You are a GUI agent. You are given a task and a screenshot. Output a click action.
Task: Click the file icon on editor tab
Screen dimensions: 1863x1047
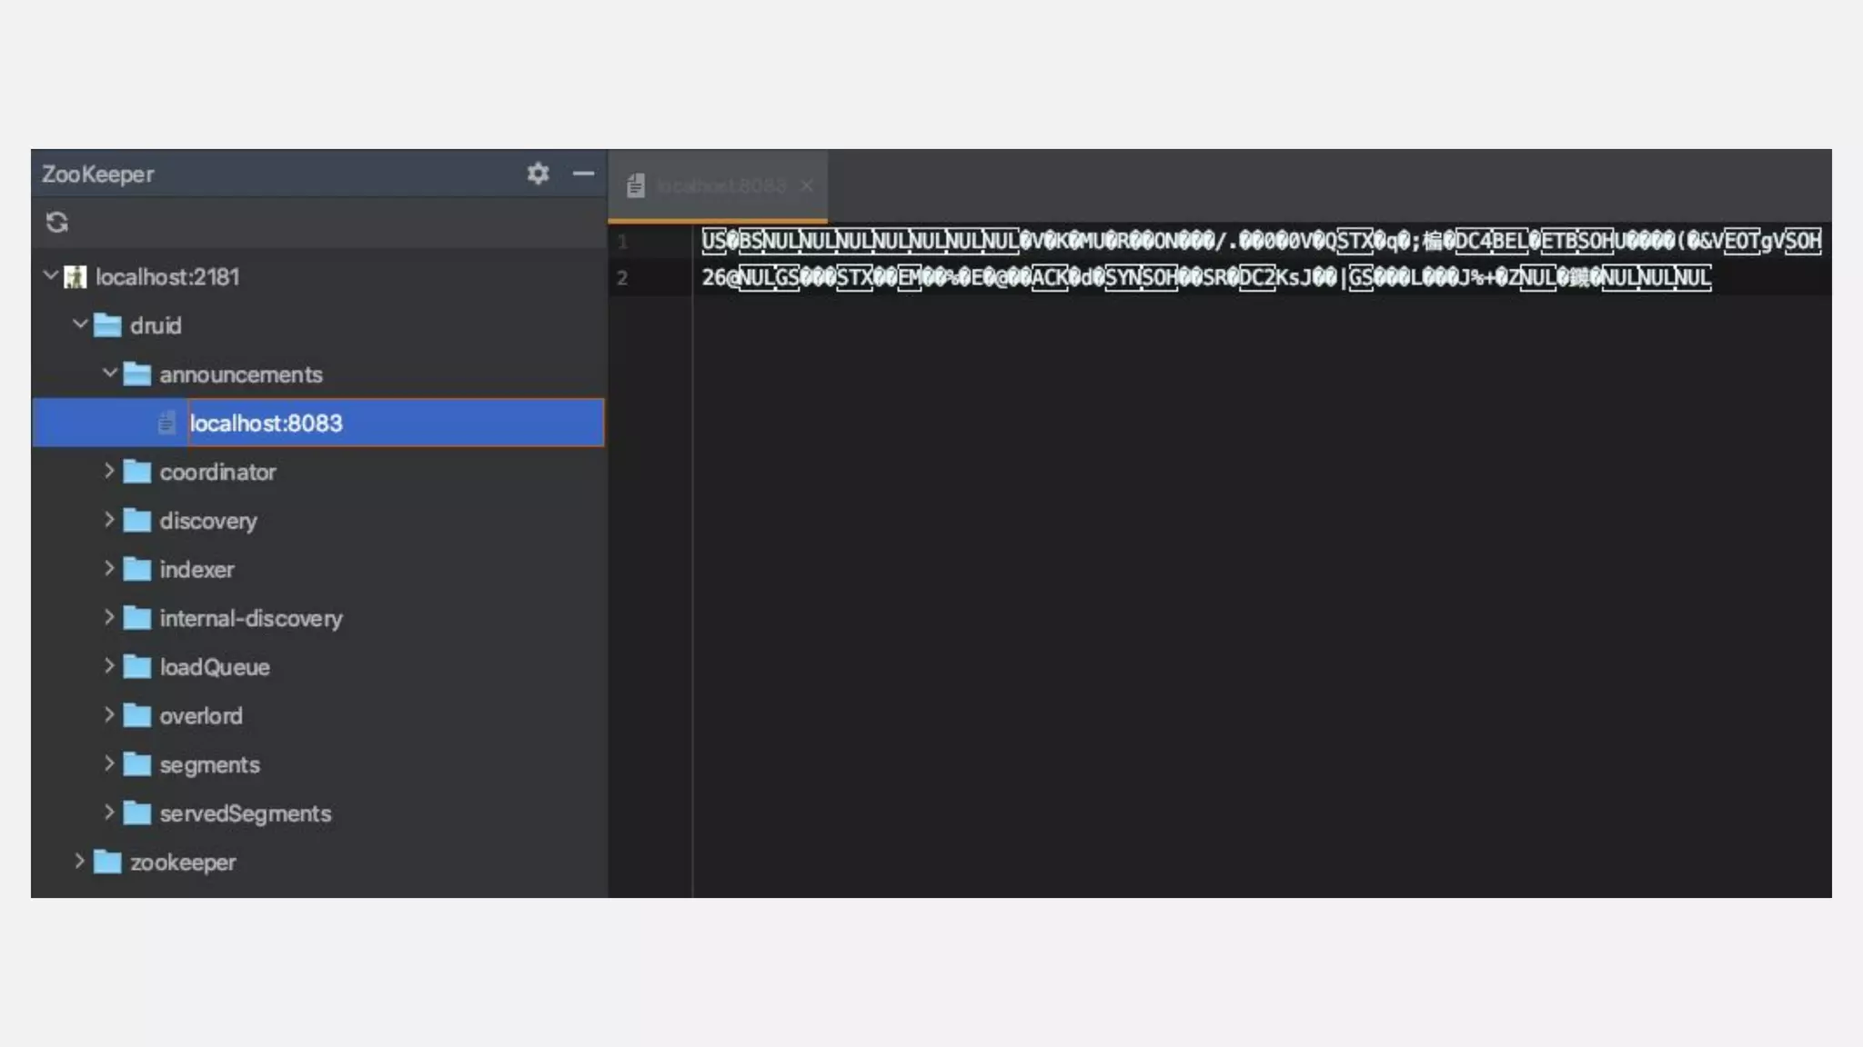tap(636, 186)
